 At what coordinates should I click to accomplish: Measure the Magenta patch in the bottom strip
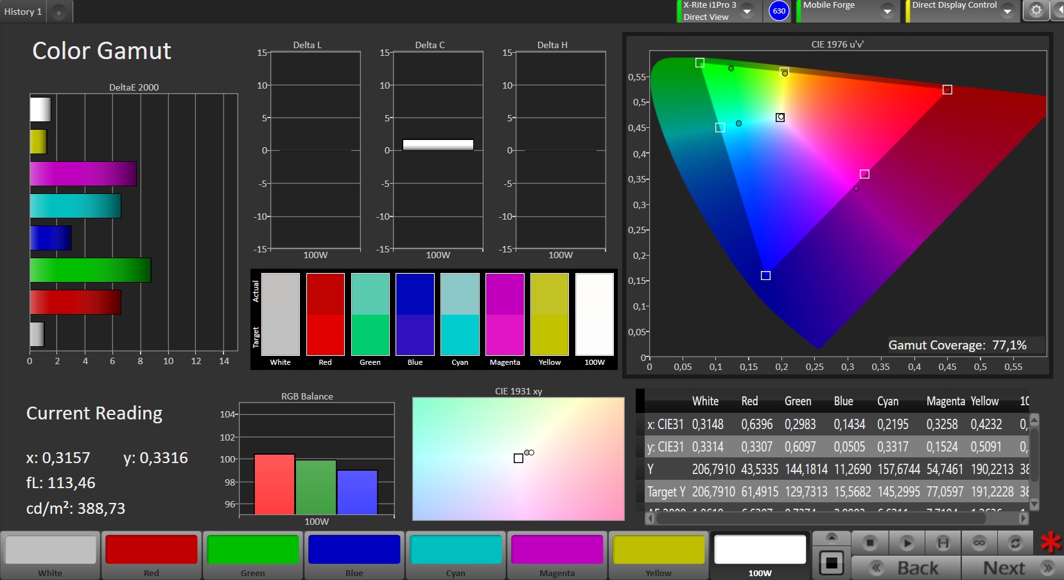pos(557,556)
